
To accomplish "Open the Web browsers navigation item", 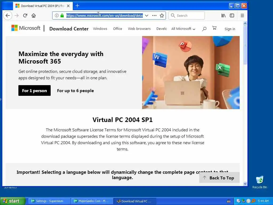I will [x=139, y=29].
